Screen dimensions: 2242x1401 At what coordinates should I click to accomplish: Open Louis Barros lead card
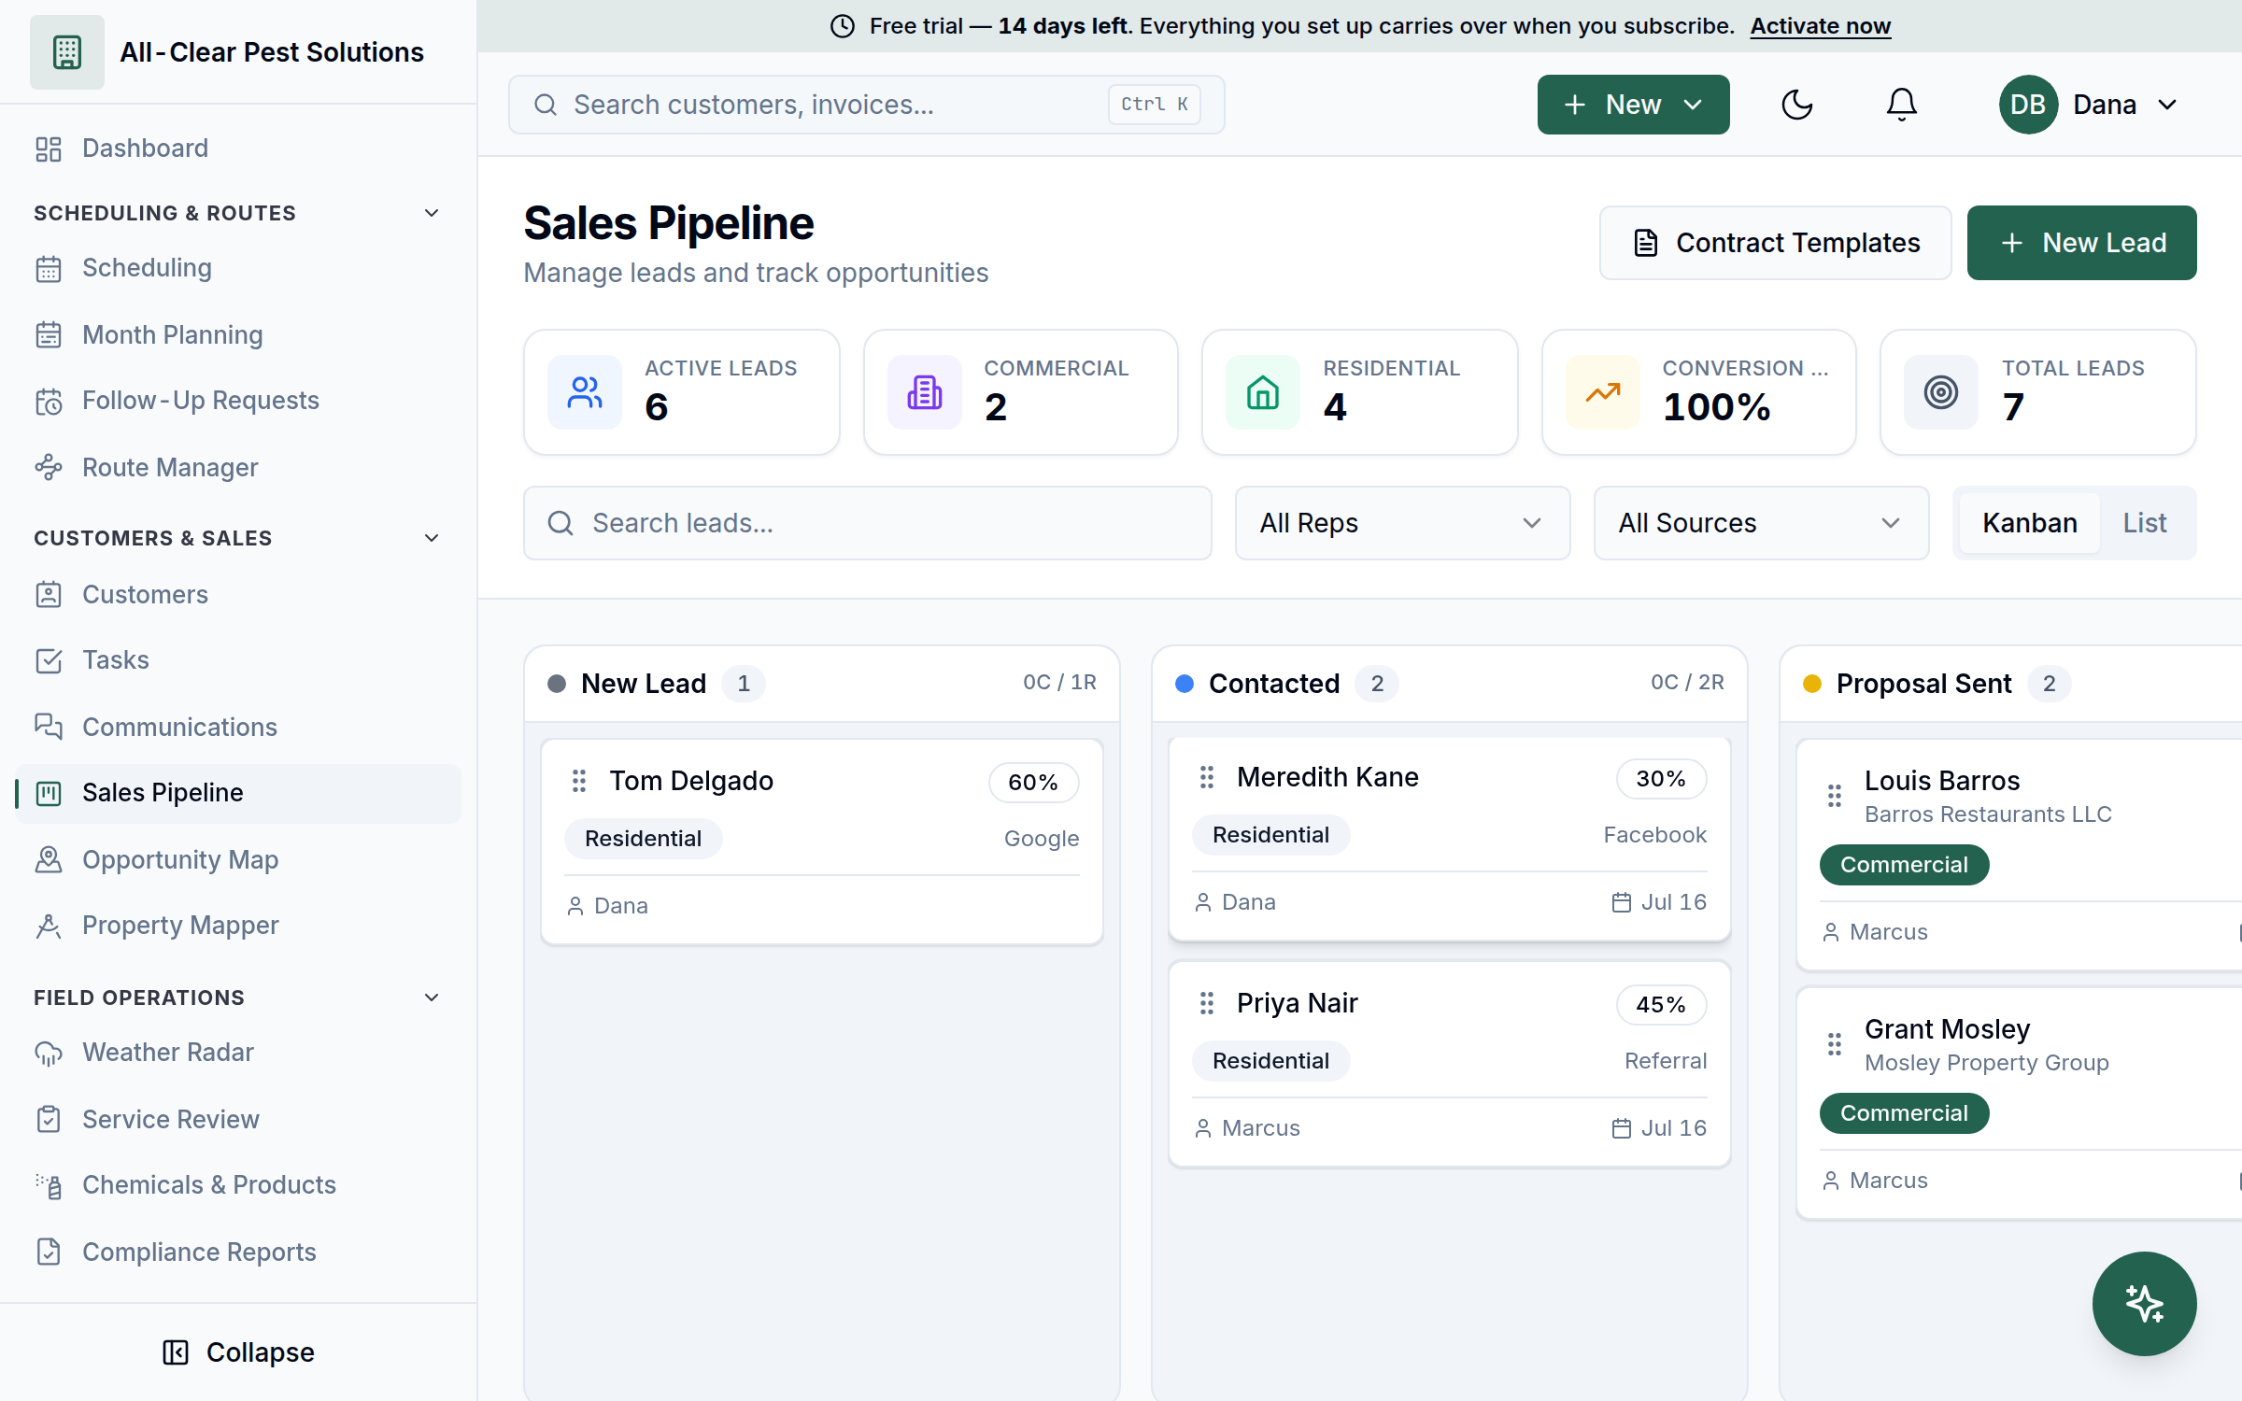pyautogui.click(x=2020, y=856)
